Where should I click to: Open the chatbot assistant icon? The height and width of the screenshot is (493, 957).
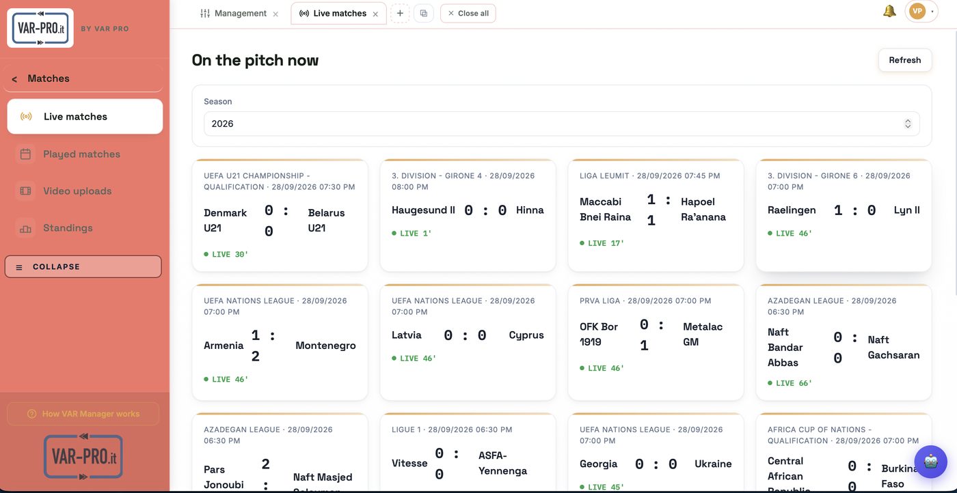click(x=930, y=462)
